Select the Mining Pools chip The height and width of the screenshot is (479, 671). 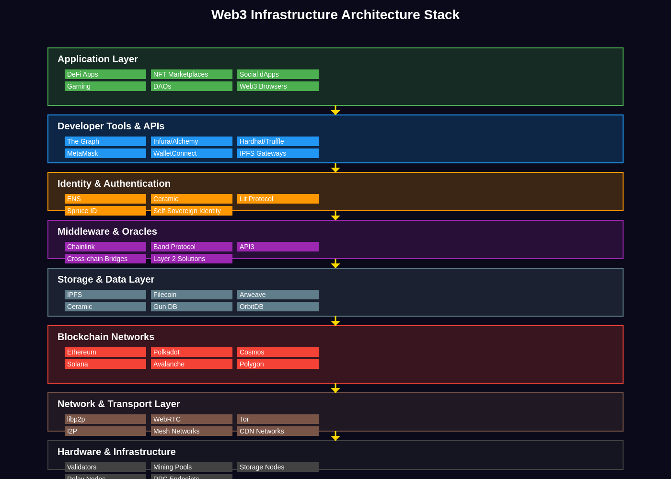(192, 467)
